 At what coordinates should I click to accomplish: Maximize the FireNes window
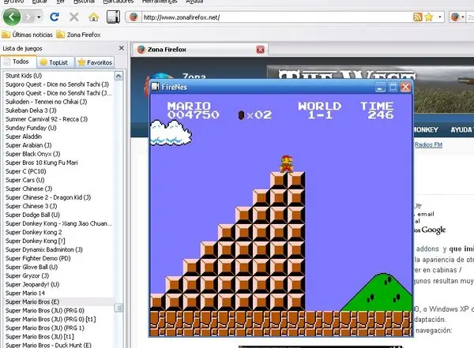tap(393, 88)
